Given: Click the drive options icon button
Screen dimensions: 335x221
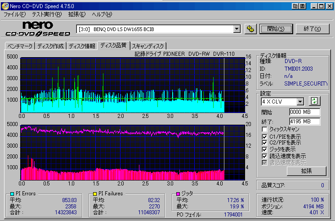Looking at the screenshot, I should (x=250, y=29).
